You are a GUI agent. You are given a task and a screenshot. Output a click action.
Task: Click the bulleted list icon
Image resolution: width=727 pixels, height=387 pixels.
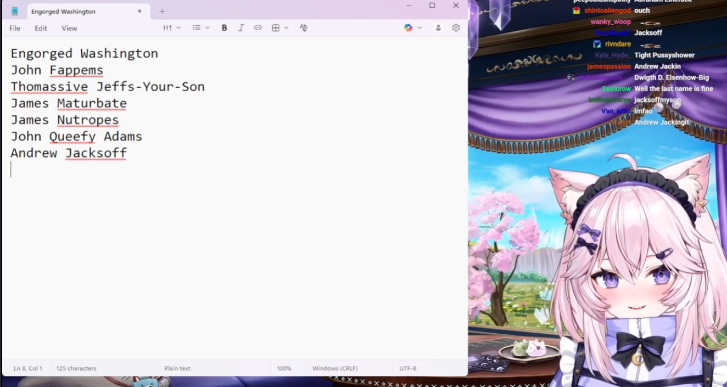197,28
